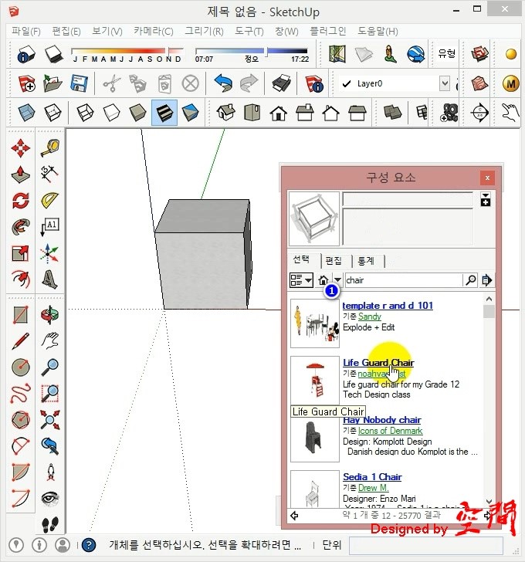Enable Wireframe face style

pos(85,113)
